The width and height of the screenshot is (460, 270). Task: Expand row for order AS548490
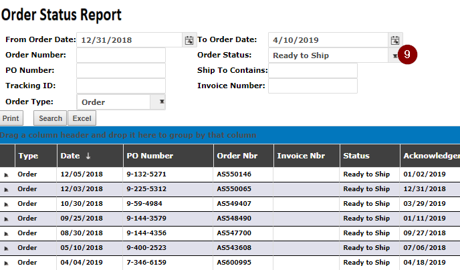click(6, 219)
